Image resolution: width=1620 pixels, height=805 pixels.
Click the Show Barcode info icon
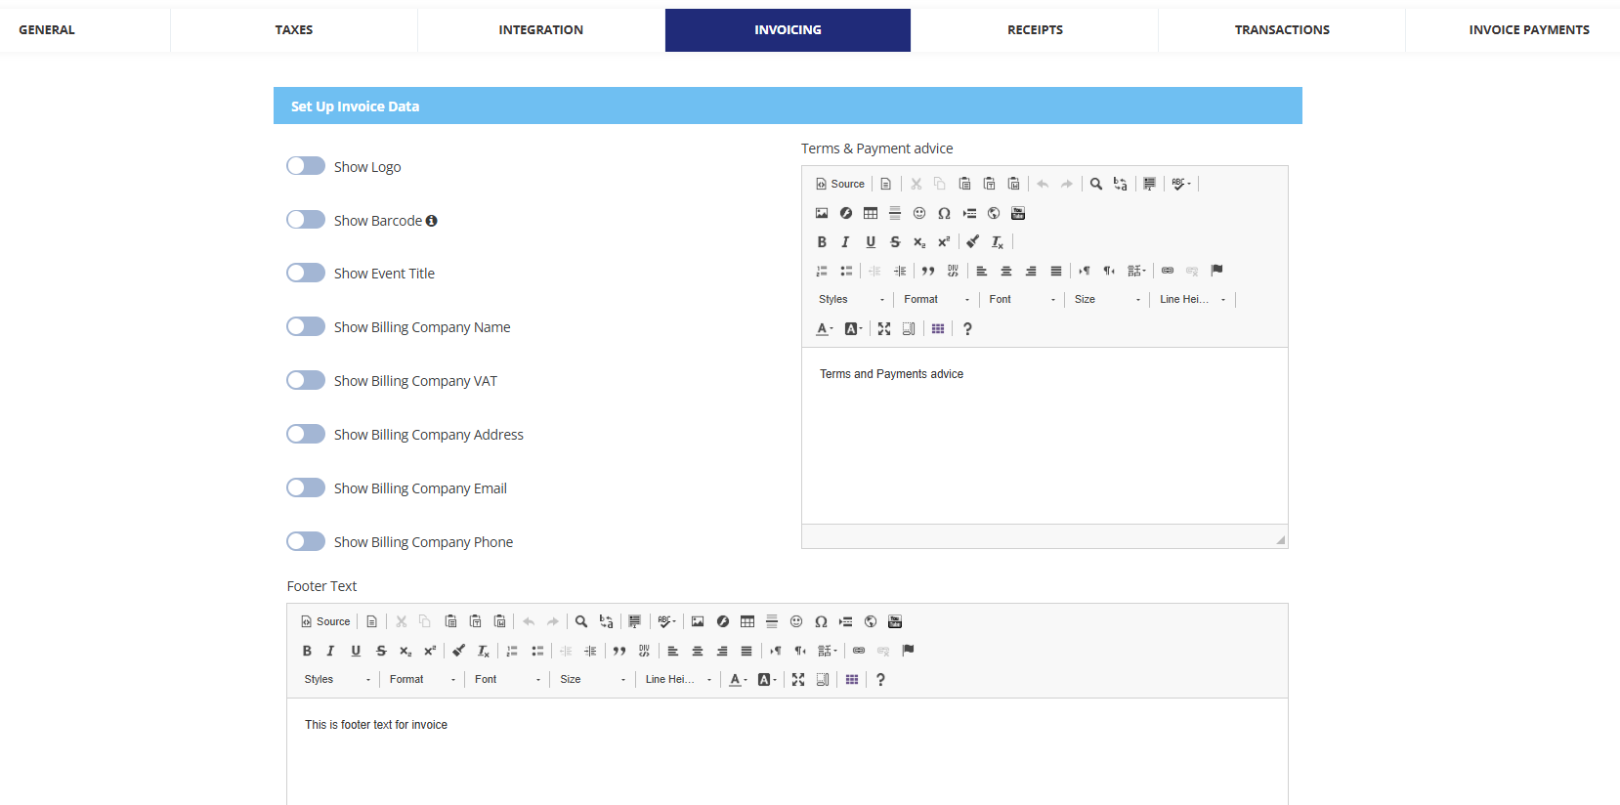point(431,221)
